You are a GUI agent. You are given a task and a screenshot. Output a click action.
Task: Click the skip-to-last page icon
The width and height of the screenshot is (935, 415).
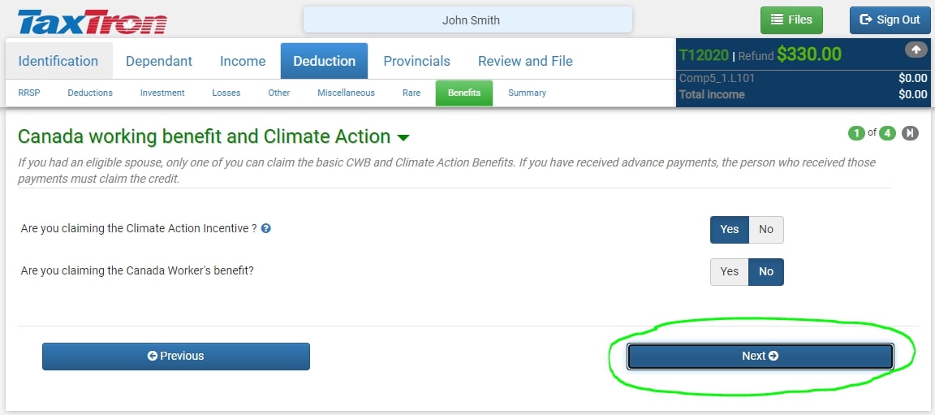[x=910, y=133]
